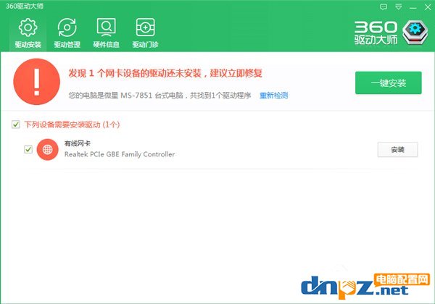Click the 360驱动大师 logo icon
This screenshot has height=304, width=435.
(415, 33)
